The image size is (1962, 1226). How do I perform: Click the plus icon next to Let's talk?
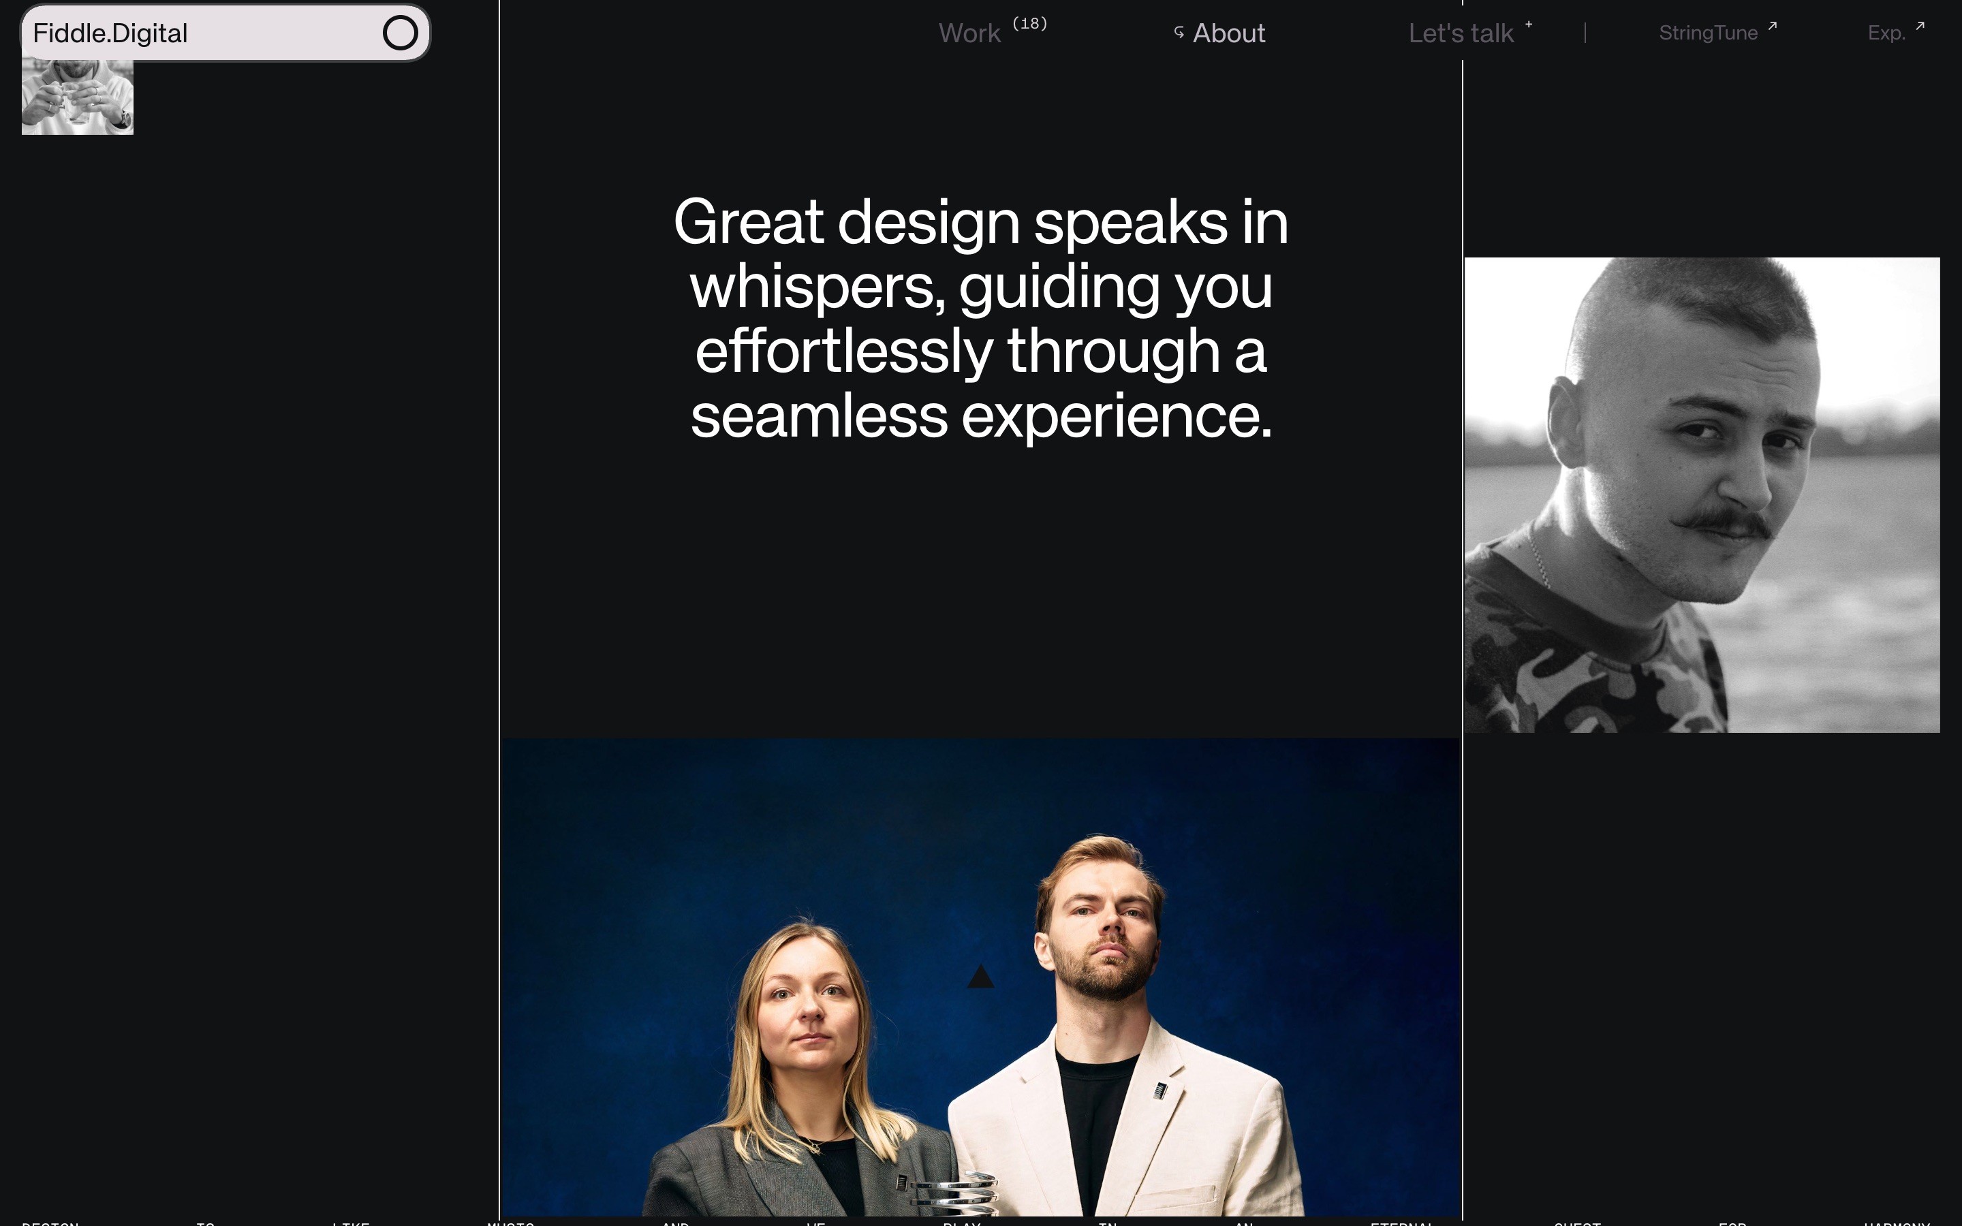[x=1528, y=25]
